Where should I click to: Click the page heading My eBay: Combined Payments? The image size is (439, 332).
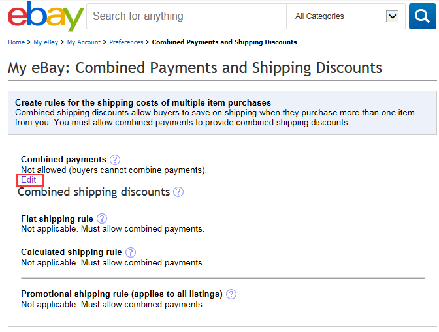(195, 68)
